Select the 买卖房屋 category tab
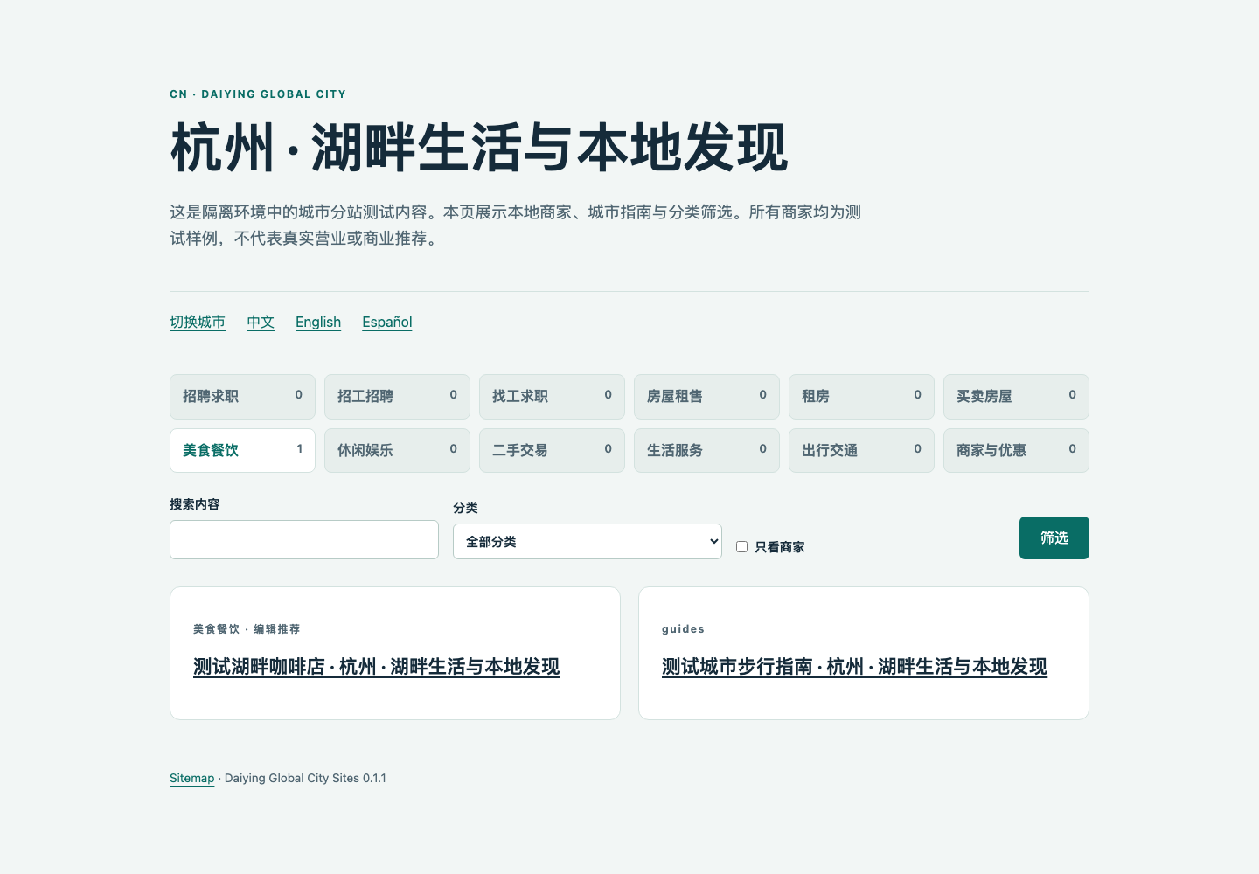 click(1016, 397)
